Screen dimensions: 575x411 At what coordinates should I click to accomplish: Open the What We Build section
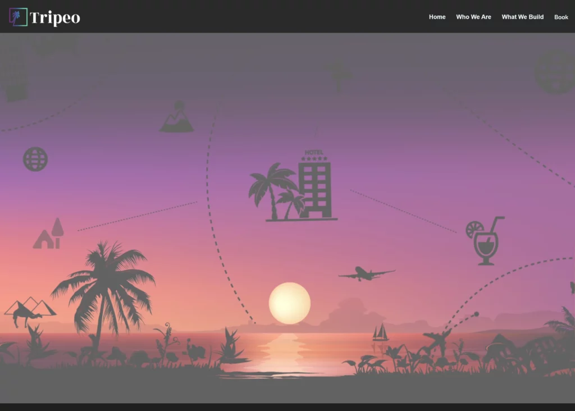click(522, 17)
